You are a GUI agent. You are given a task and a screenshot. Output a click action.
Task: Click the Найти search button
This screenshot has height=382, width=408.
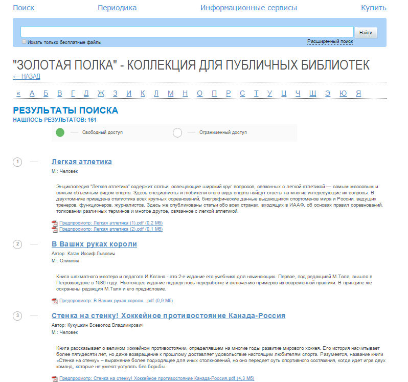click(x=366, y=33)
